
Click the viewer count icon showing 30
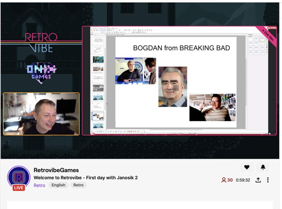[x=224, y=180]
